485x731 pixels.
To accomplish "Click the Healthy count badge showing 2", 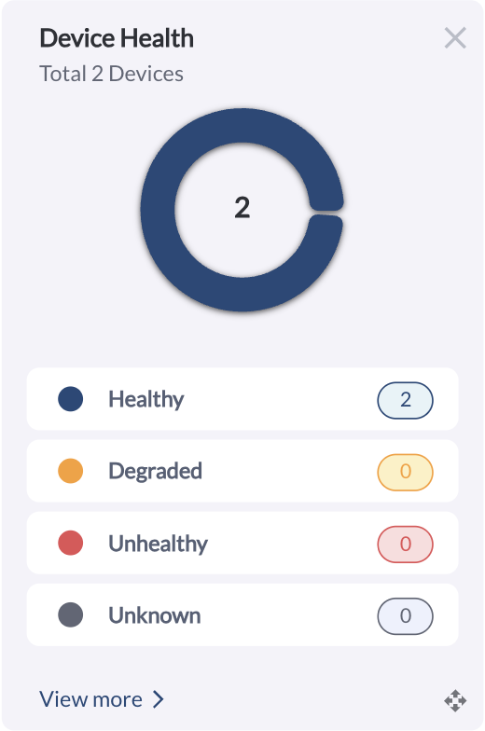I will tap(405, 400).
